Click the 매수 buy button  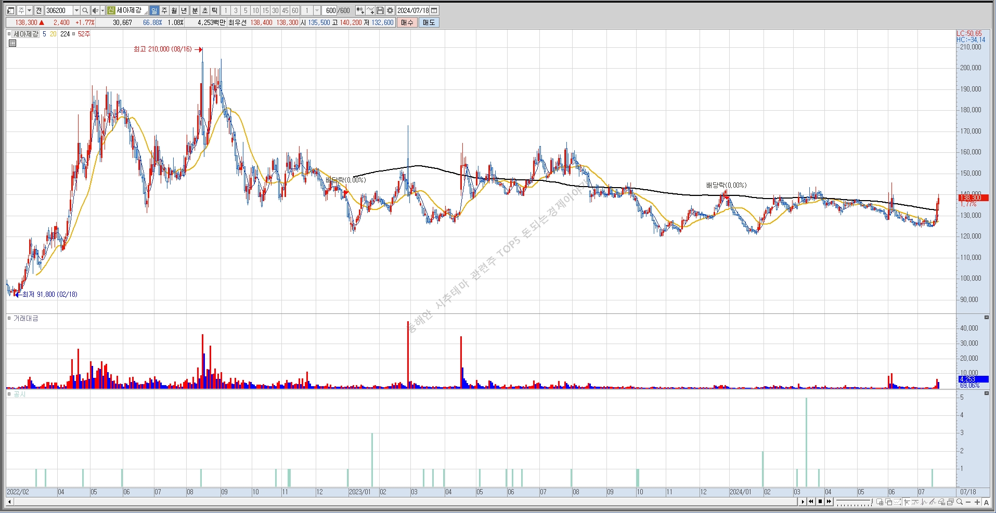407,22
